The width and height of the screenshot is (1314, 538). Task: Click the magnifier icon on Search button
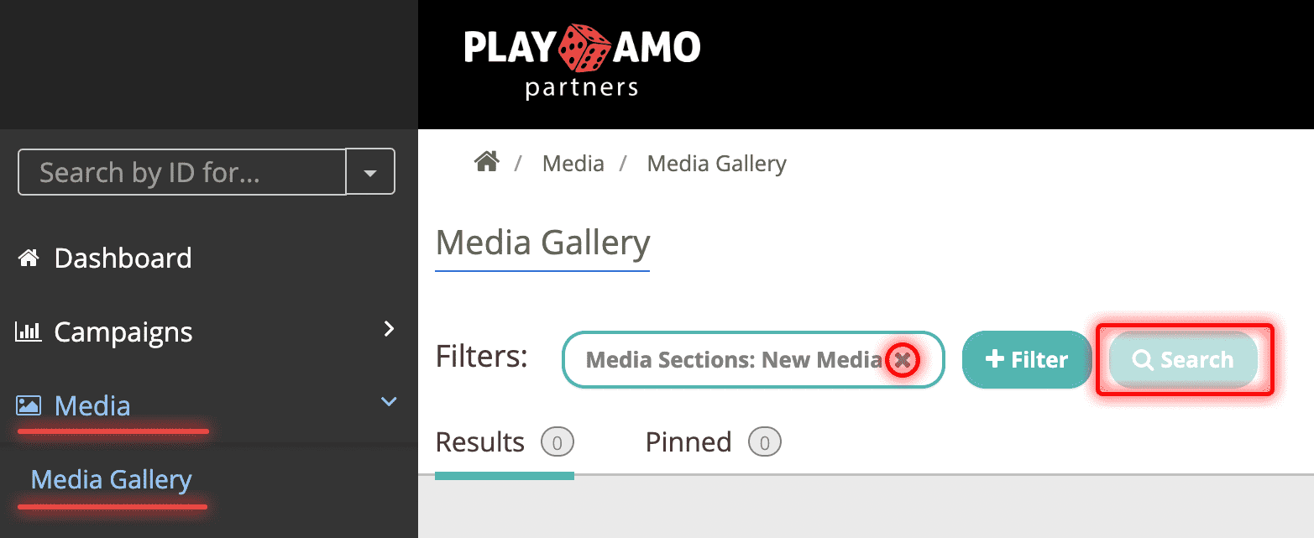[x=1143, y=360]
